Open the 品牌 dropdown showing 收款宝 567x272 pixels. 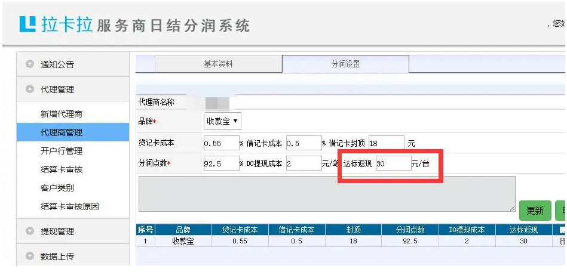222,121
